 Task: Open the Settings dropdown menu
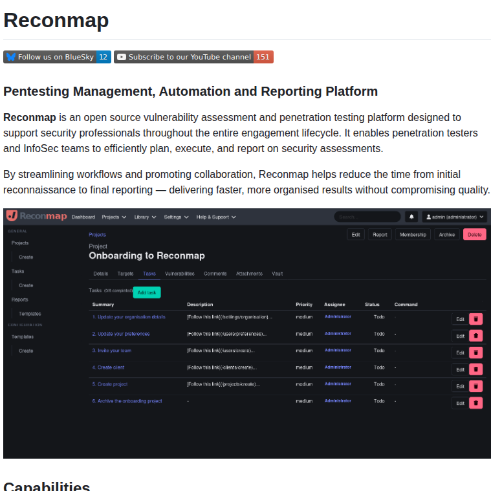tap(176, 217)
